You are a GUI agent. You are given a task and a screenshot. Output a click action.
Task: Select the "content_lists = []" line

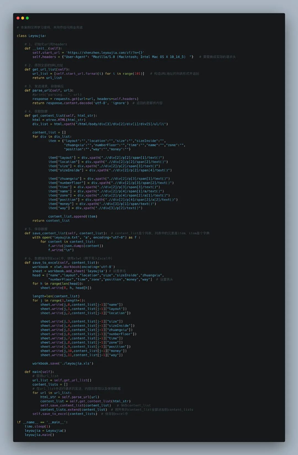click(x=50, y=384)
